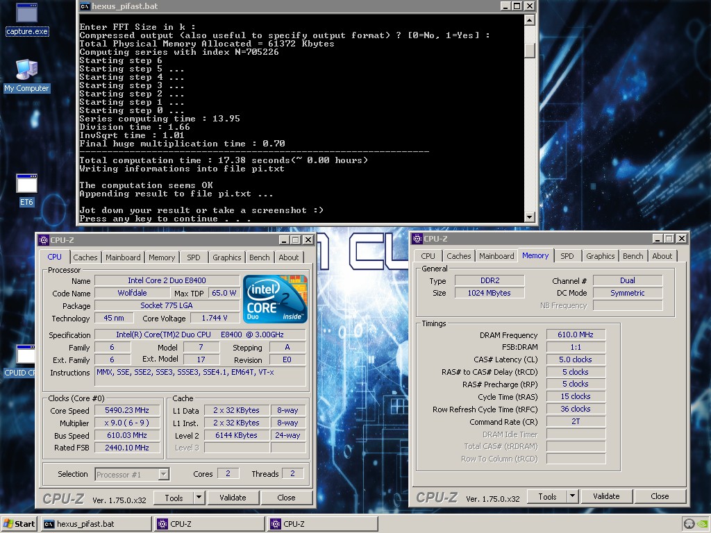Switch to Memory tab in left CPU-Z
Viewport: 711px width, 533px height.
pyautogui.click(x=162, y=257)
